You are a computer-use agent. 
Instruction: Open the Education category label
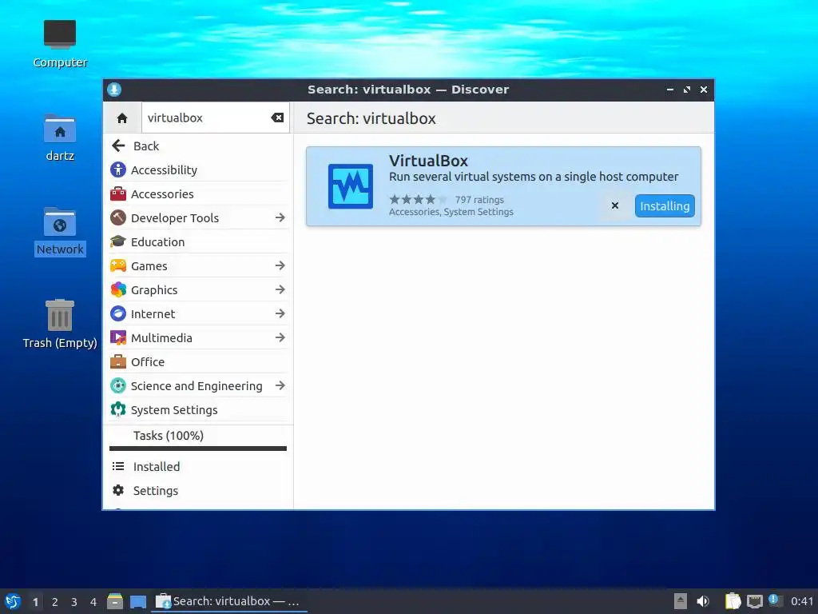[157, 242]
